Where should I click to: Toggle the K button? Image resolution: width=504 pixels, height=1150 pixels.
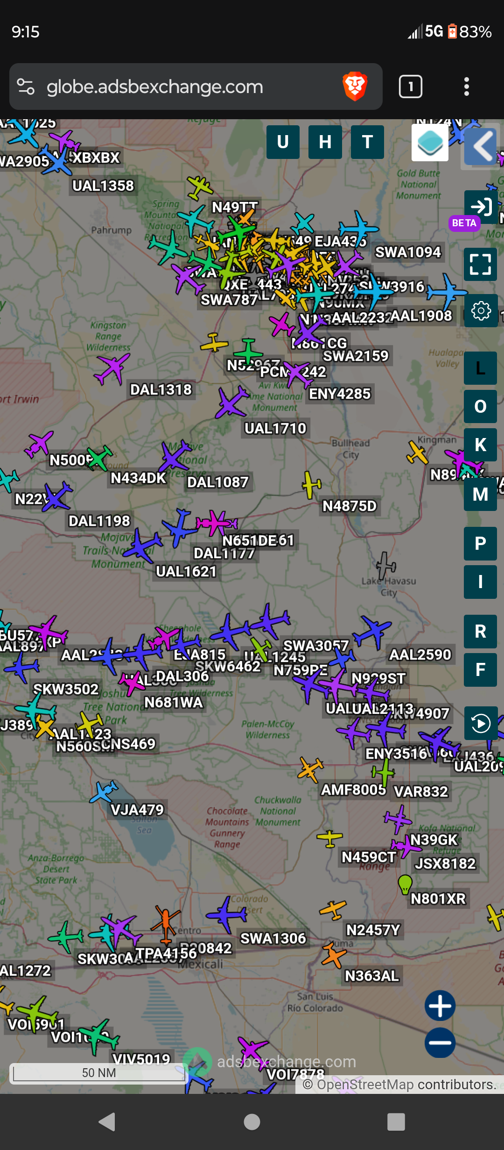point(480,445)
